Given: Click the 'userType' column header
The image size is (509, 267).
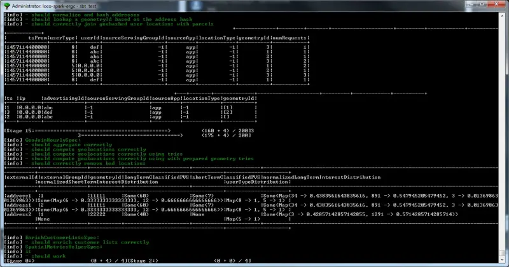Looking at the screenshot, I should coord(62,38).
